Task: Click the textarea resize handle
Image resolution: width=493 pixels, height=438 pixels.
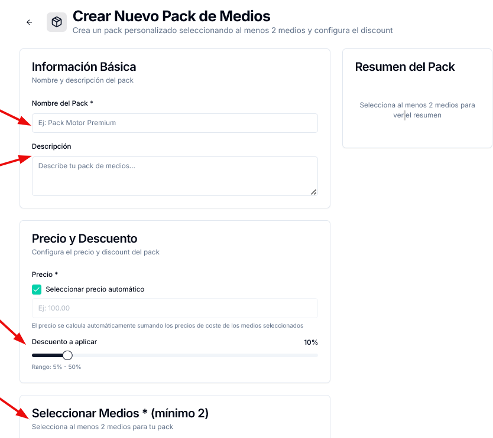Action: (314, 192)
